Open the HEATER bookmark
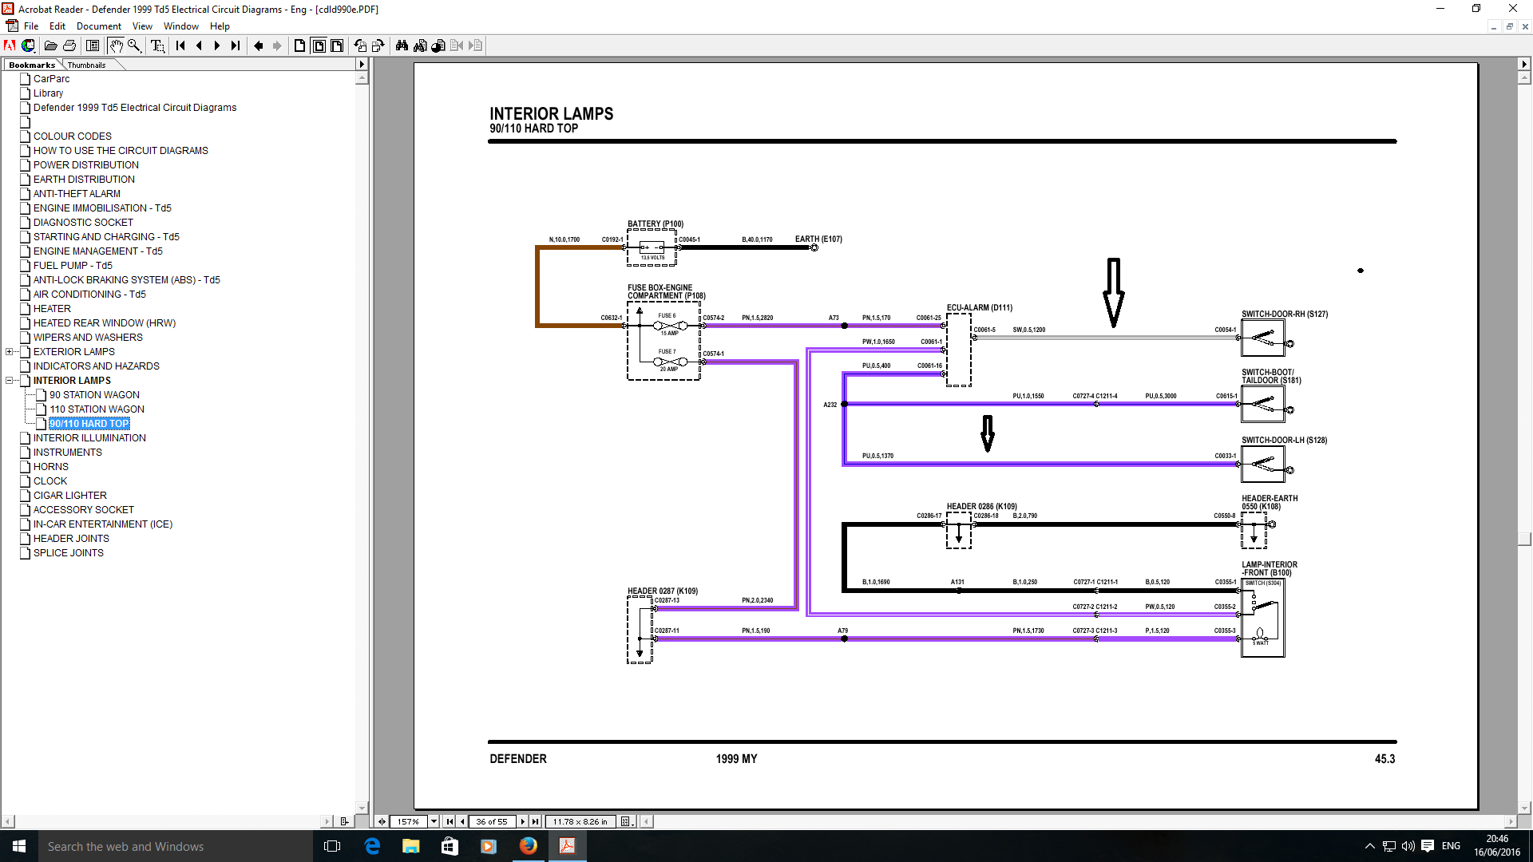 52,308
